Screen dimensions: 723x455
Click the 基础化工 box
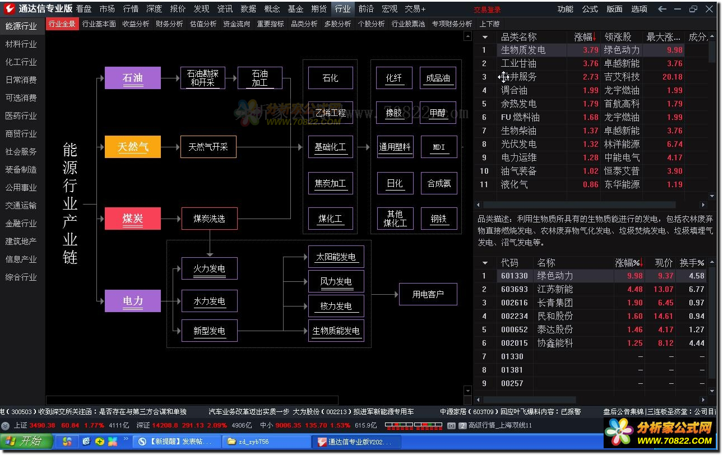[331, 147]
